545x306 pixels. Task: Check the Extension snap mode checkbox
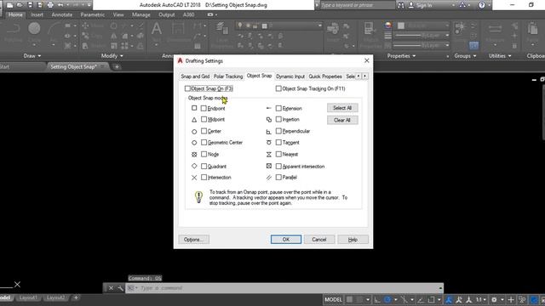pyautogui.click(x=278, y=108)
